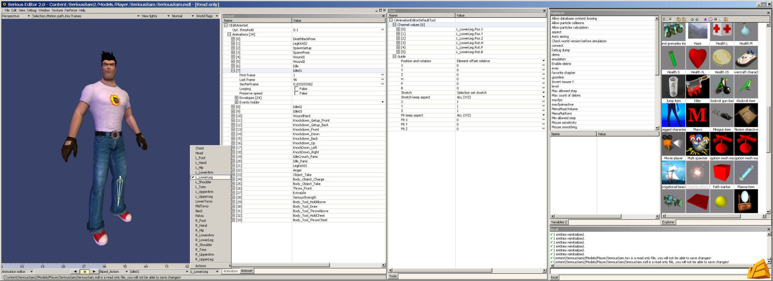
Task: Click the go-back arrow in Explorer toolbar
Action: [x=692, y=19]
